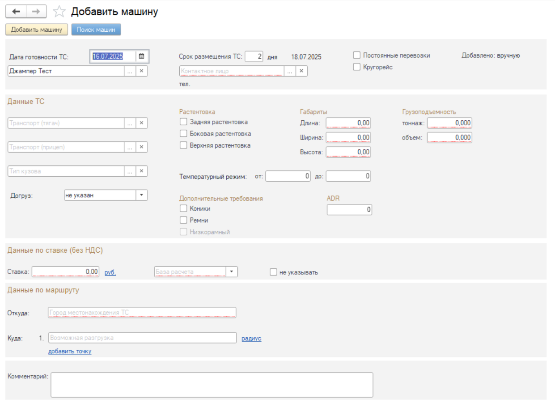555x407 pixels.
Task: Click the back navigation arrow
Action: (16, 12)
